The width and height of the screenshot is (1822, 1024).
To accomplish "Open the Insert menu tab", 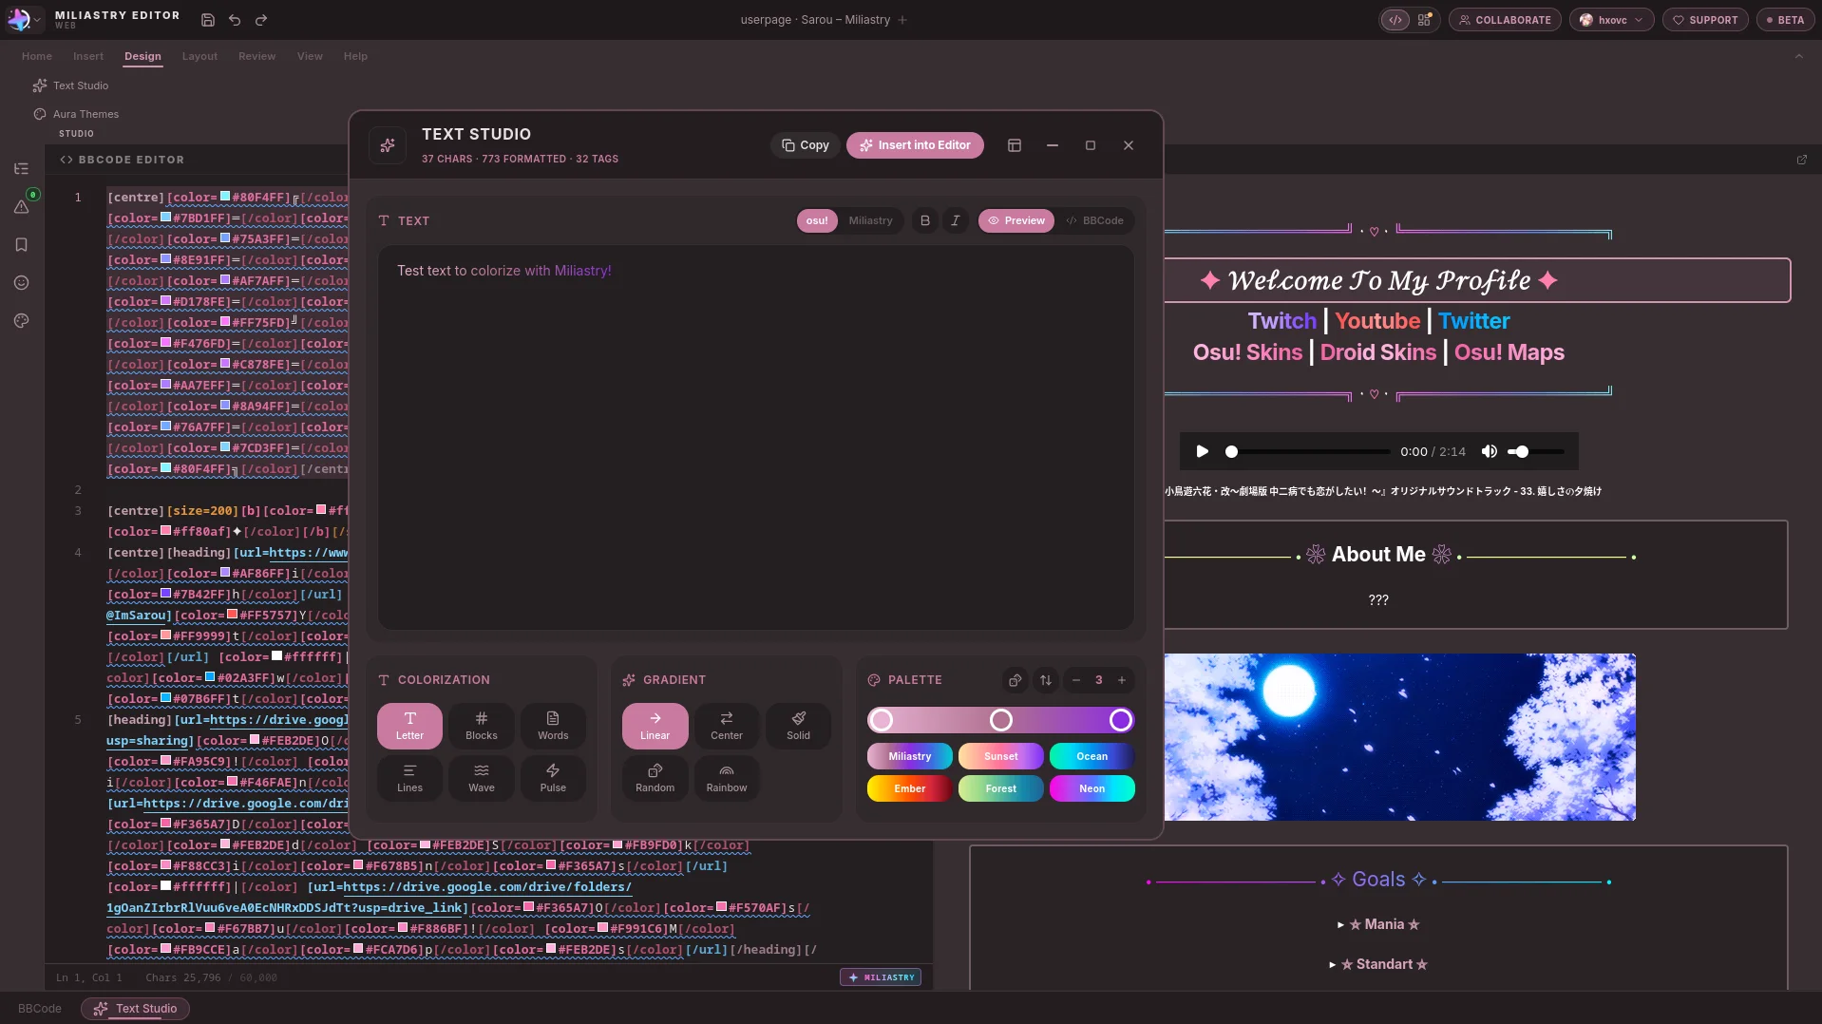I will coord(88,56).
